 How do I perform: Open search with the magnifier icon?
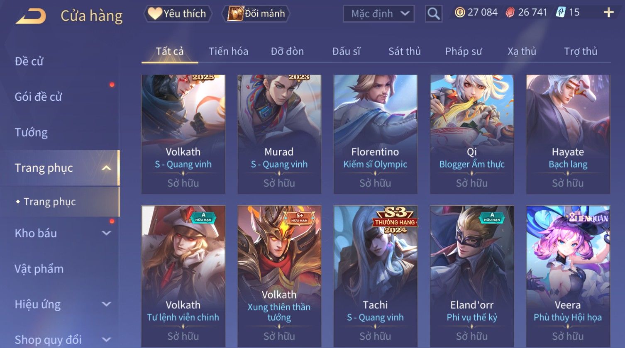tap(433, 14)
